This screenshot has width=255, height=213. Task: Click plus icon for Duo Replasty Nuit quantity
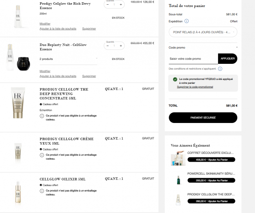(121, 46)
